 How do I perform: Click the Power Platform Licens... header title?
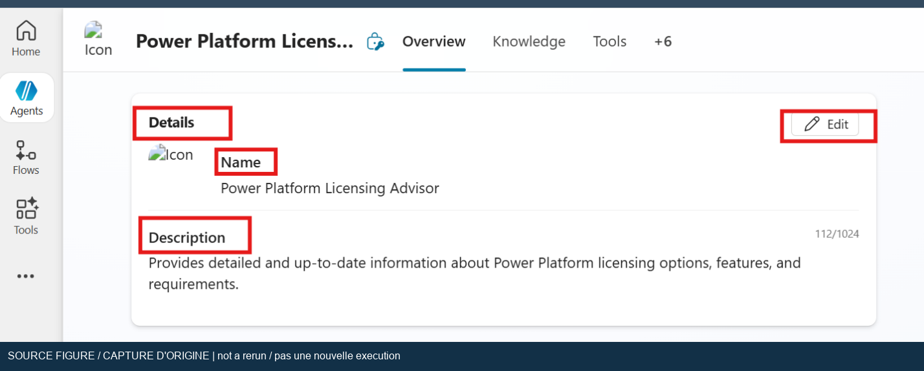coord(245,42)
